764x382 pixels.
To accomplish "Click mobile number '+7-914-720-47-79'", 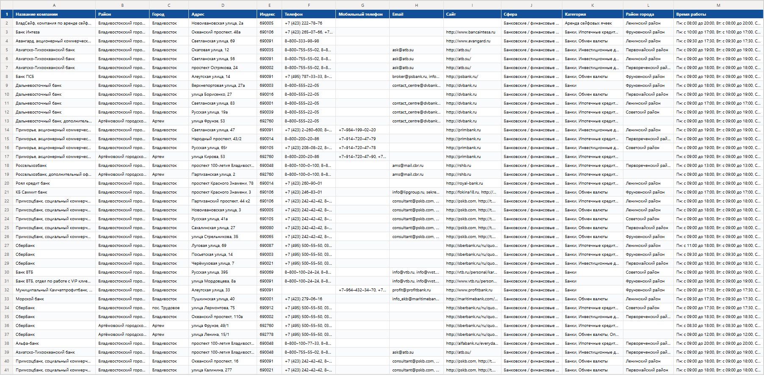I will tap(363, 139).
